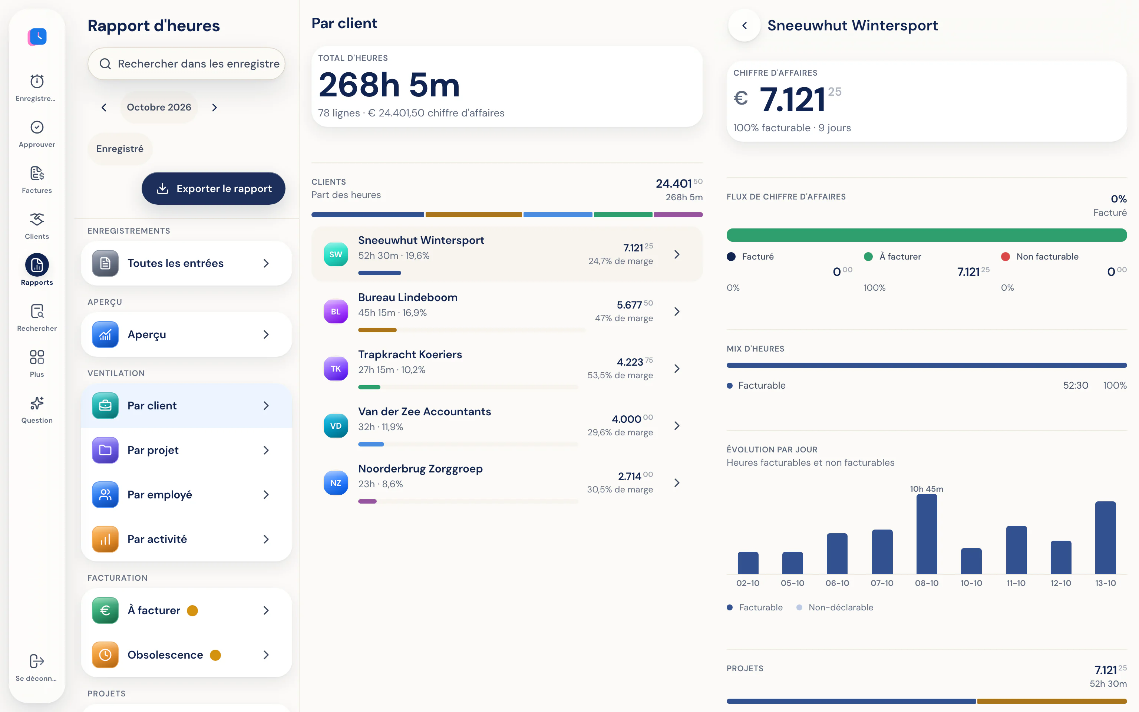
Task: Click the 13-10 daily chart bar
Action: [x=1105, y=538]
